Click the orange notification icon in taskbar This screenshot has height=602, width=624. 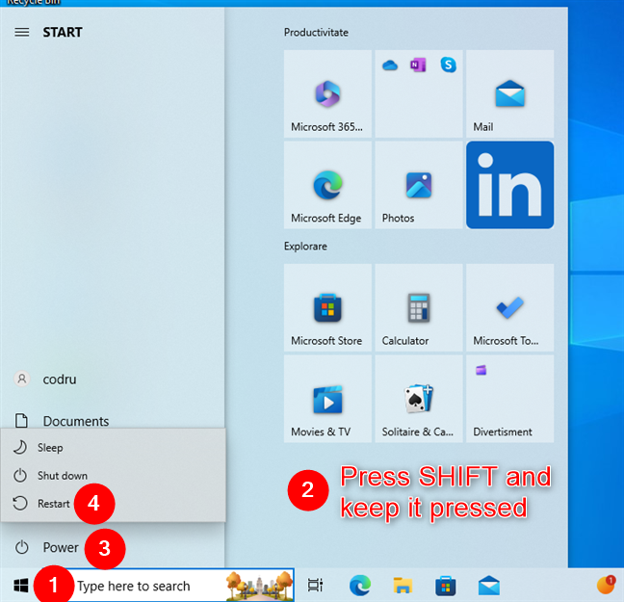pos(606,585)
